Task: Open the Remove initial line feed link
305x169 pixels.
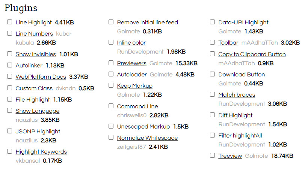Action: [147, 22]
